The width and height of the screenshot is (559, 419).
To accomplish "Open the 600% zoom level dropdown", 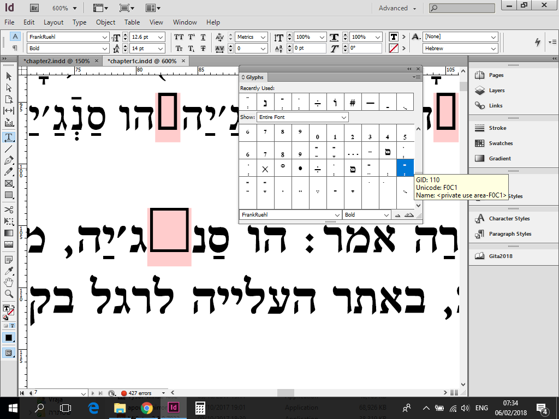I will point(74,8).
